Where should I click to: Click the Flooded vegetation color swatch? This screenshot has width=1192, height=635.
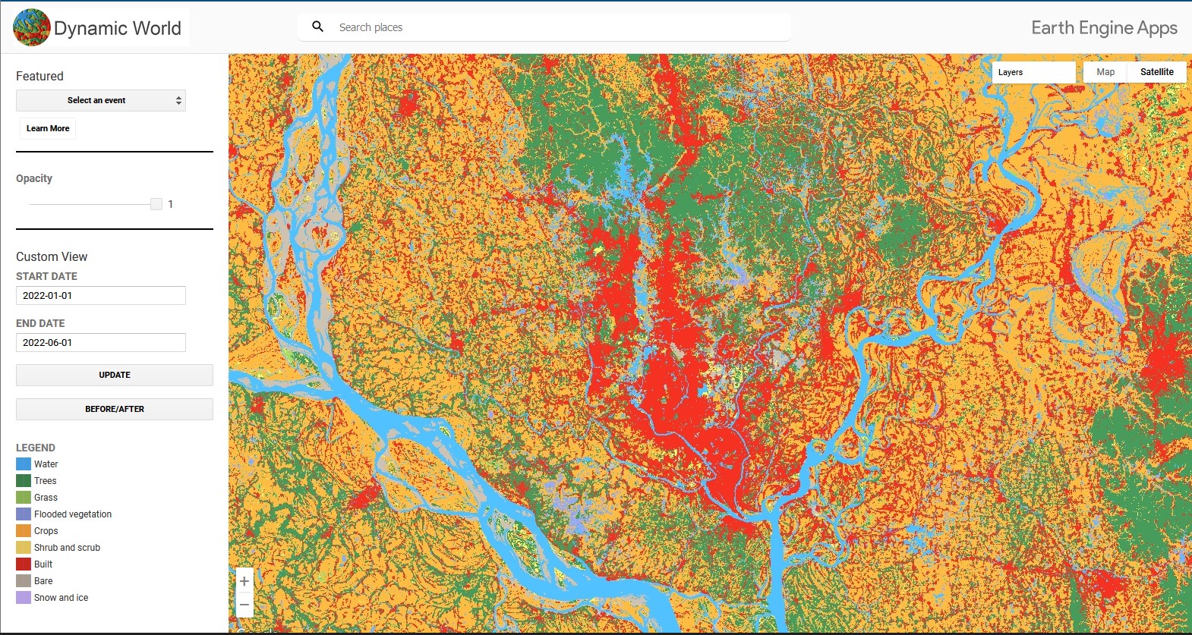[24, 514]
